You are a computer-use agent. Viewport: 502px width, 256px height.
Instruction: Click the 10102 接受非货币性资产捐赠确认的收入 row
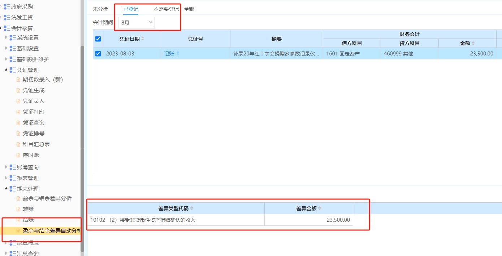(220, 220)
